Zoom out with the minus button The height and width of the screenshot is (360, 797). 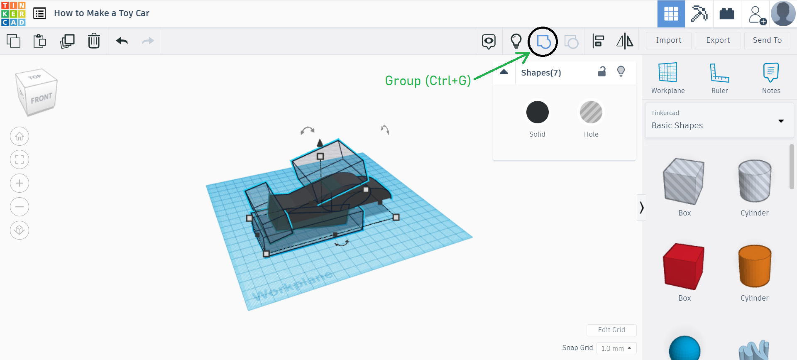[20, 207]
